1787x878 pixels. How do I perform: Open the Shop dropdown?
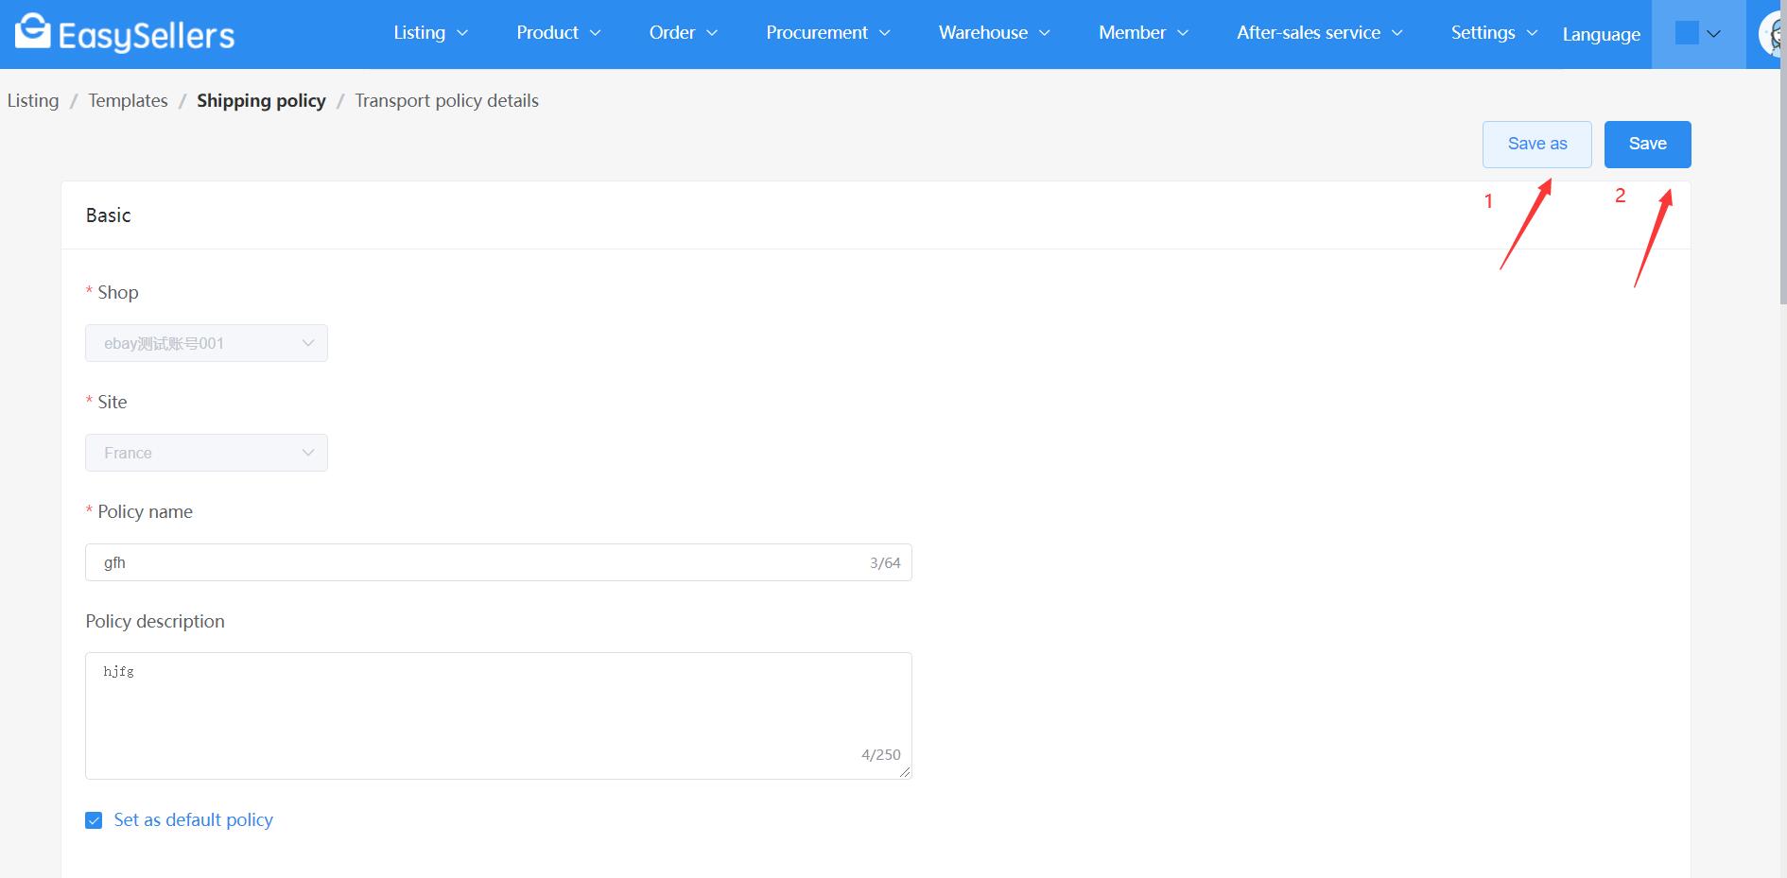[206, 343]
